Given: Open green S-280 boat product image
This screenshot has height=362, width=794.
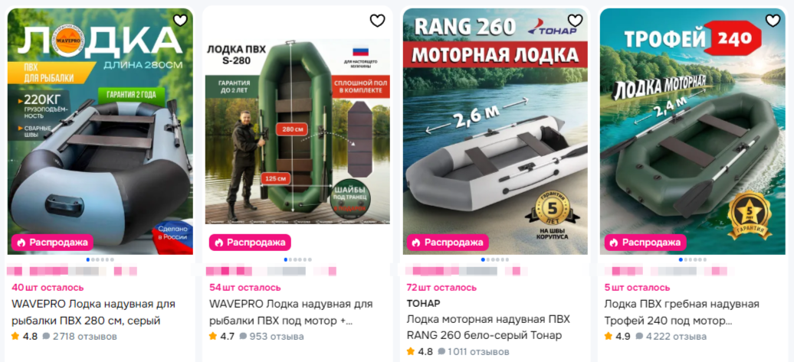Looking at the screenshot, I should point(297,131).
